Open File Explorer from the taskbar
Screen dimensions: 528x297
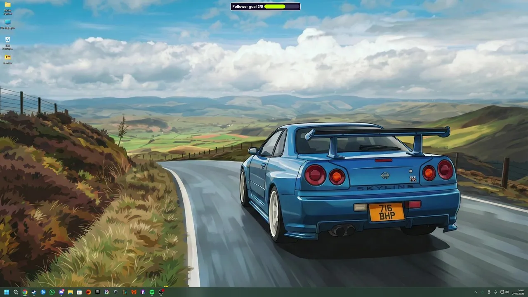[x=70, y=292]
